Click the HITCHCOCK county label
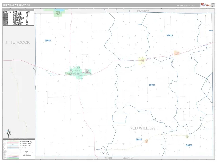Image resolution: width=217 pixels, height=163 pixels. [18, 42]
